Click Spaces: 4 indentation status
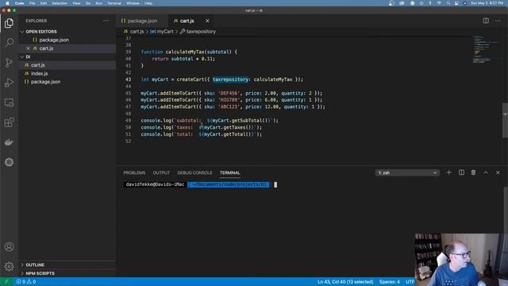The width and height of the screenshot is (508, 286). [390, 282]
